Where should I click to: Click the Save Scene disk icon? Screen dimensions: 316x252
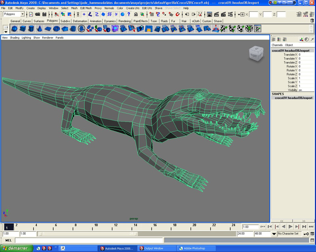point(44,14)
